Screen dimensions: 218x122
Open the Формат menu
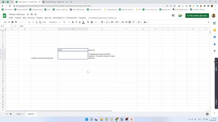click(x=40, y=18)
